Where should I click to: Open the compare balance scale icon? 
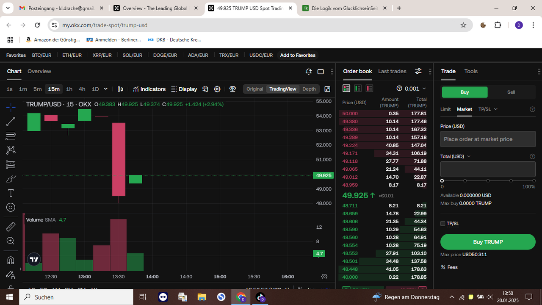click(x=232, y=89)
